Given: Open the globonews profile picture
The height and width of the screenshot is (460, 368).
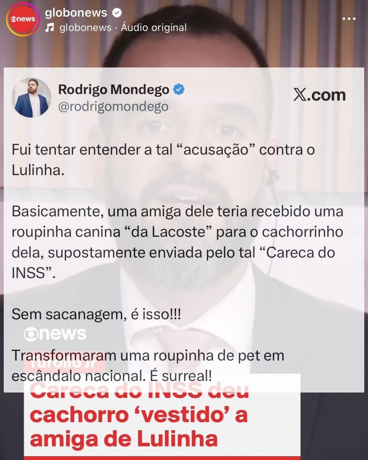Looking at the screenshot, I should pyautogui.click(x=23, y=19).
